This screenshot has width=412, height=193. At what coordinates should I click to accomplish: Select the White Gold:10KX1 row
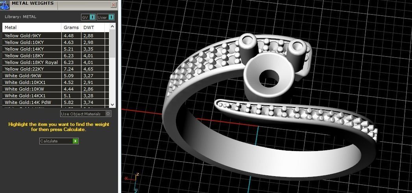coord(56,82)
